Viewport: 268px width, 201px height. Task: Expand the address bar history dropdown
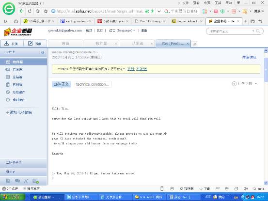(159, 11)
